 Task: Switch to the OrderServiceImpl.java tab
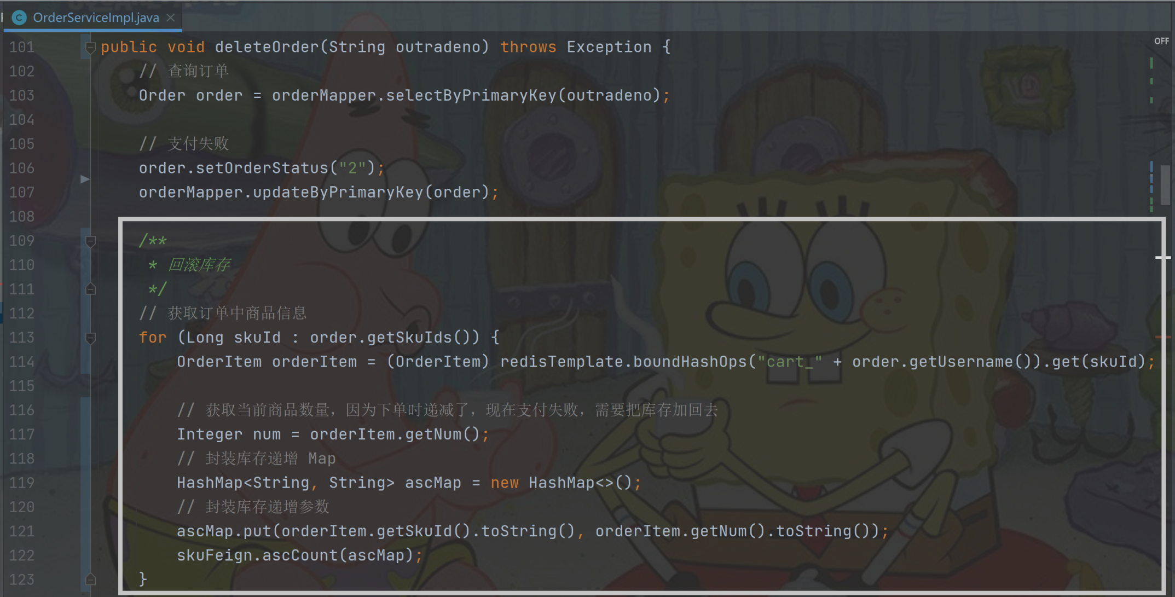(x=96, y=18)
